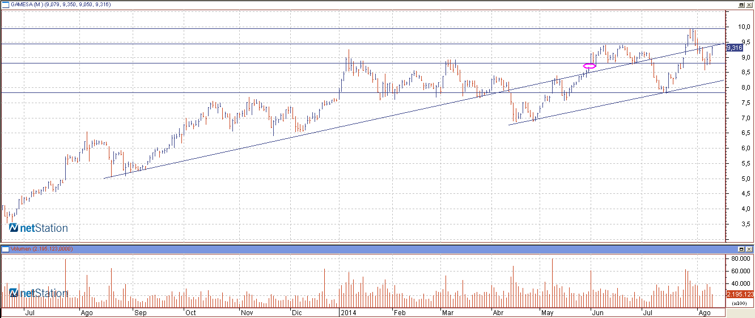Click the 2.195.123 volume value label
Viewport: 755px width, 318px height.
(x=740, y=294)
